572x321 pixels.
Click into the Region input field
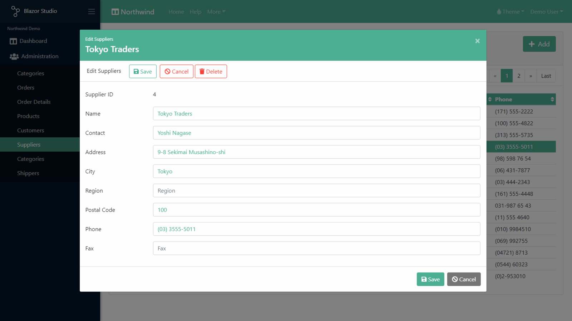tap(316, 191)
